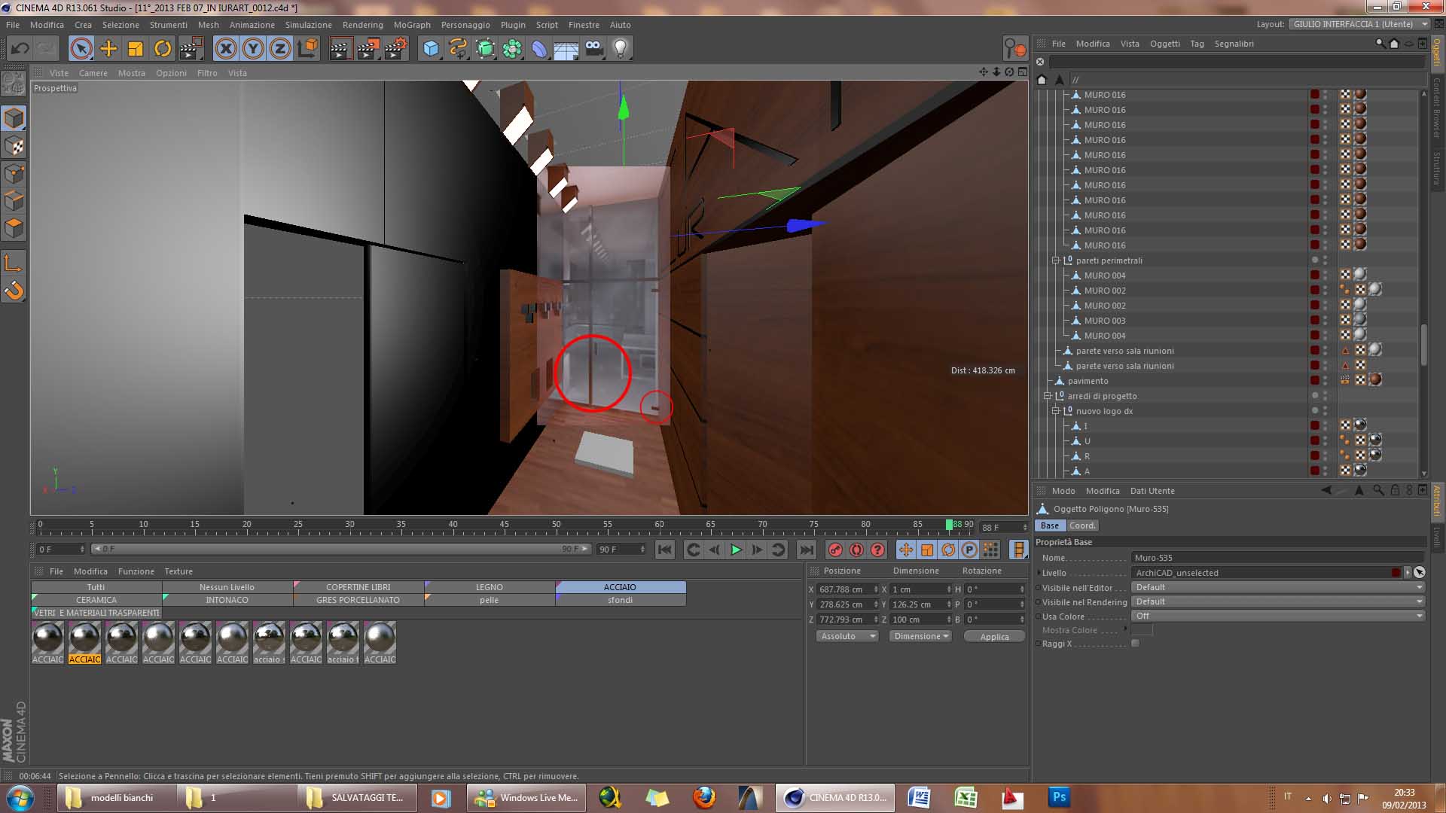Open render settings icon
Viewport: 1446px width, 813px height.
[x=395, y=49]
